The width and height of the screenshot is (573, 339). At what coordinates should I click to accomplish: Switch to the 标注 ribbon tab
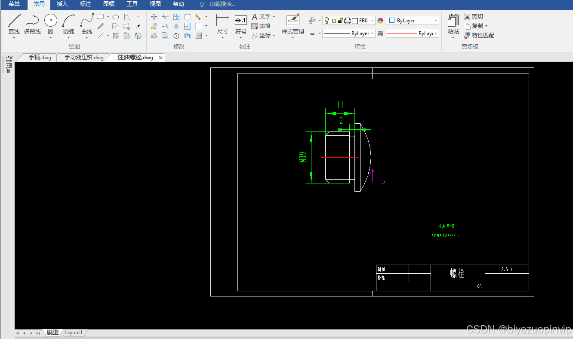point(86,4)
